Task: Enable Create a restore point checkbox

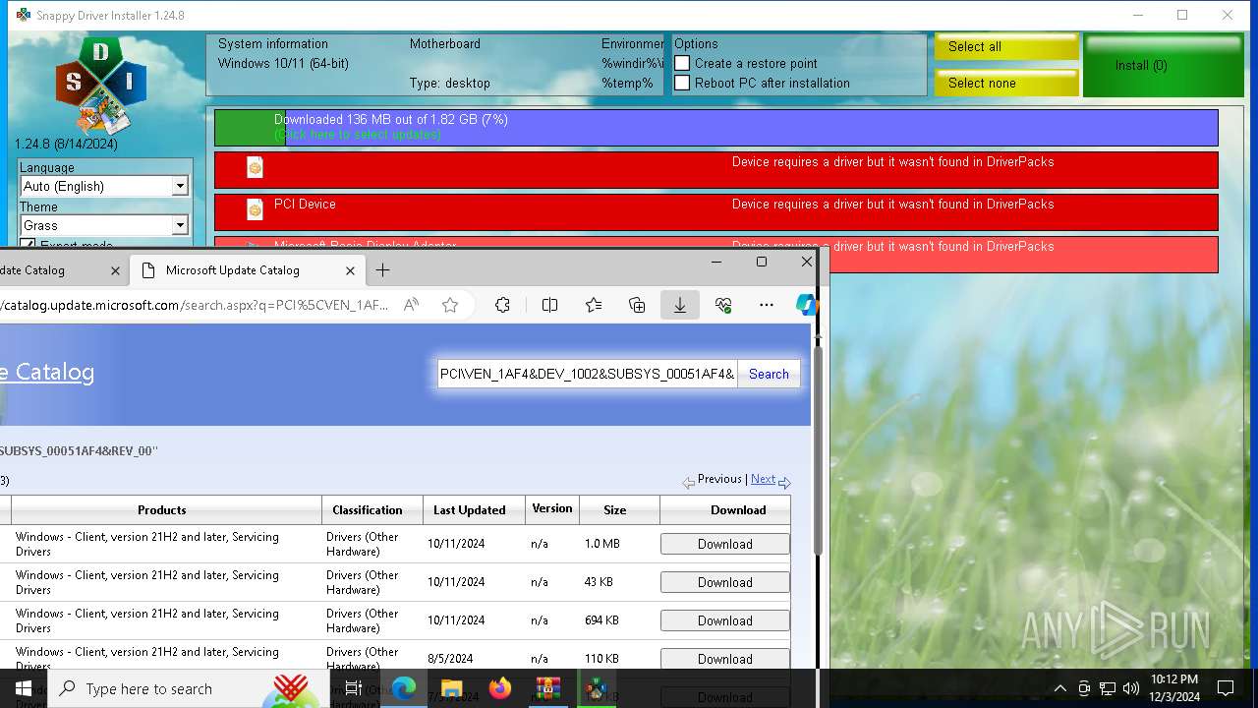Action: (x=682, y=63)
